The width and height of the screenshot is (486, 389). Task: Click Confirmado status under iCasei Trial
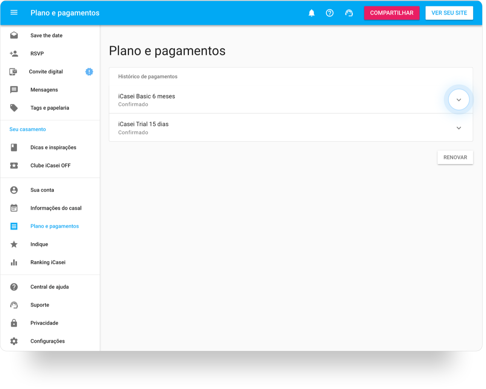click(x=133, y=132)
